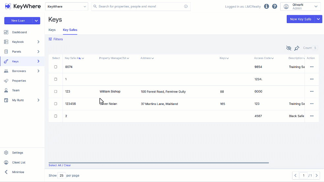Go to the next page arrow
The width and height of the screenshot is (324, 182).
click(316, 176)
